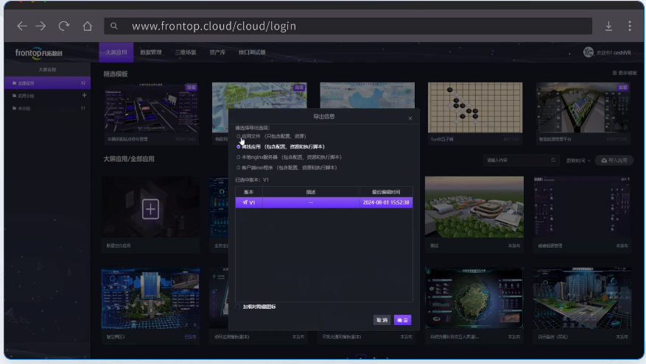The width and height of the screenshot is (646, 364).
Task: Click the large plus icon for 新建空白应用
Action: 150,210
